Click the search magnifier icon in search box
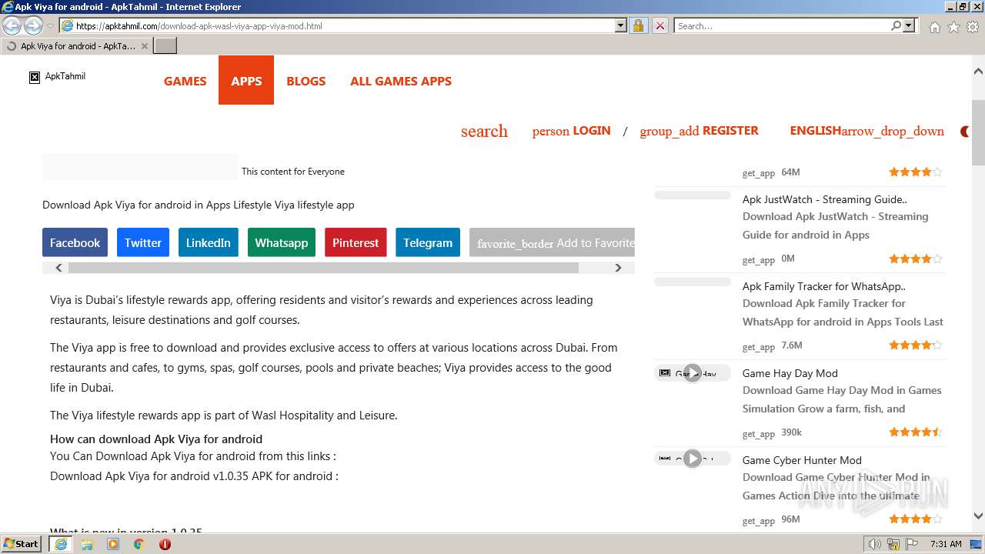 coord(896,25)
